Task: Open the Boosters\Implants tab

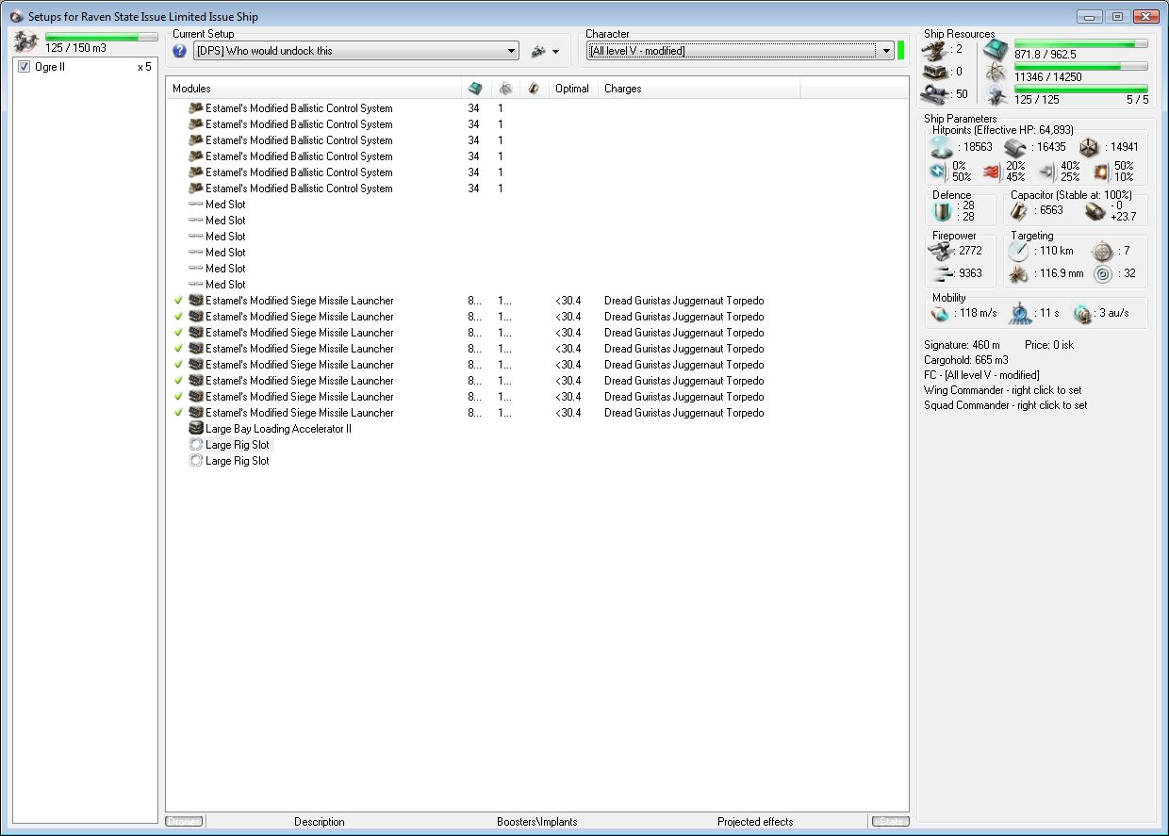Action: coord(537,822)
